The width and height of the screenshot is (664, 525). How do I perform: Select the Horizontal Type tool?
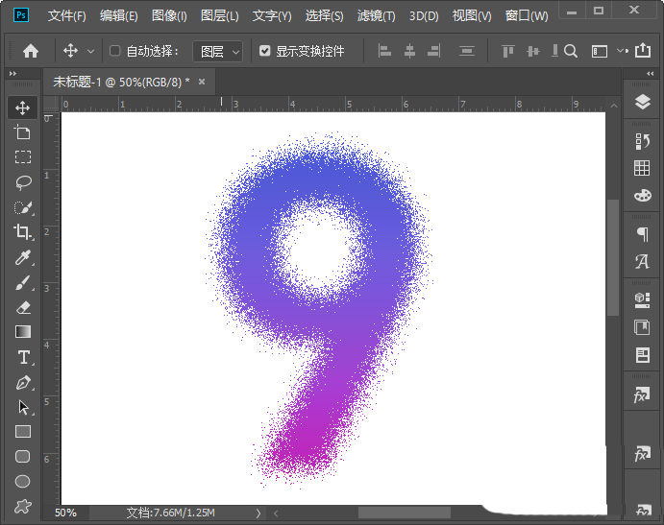(x=24, y=357)
